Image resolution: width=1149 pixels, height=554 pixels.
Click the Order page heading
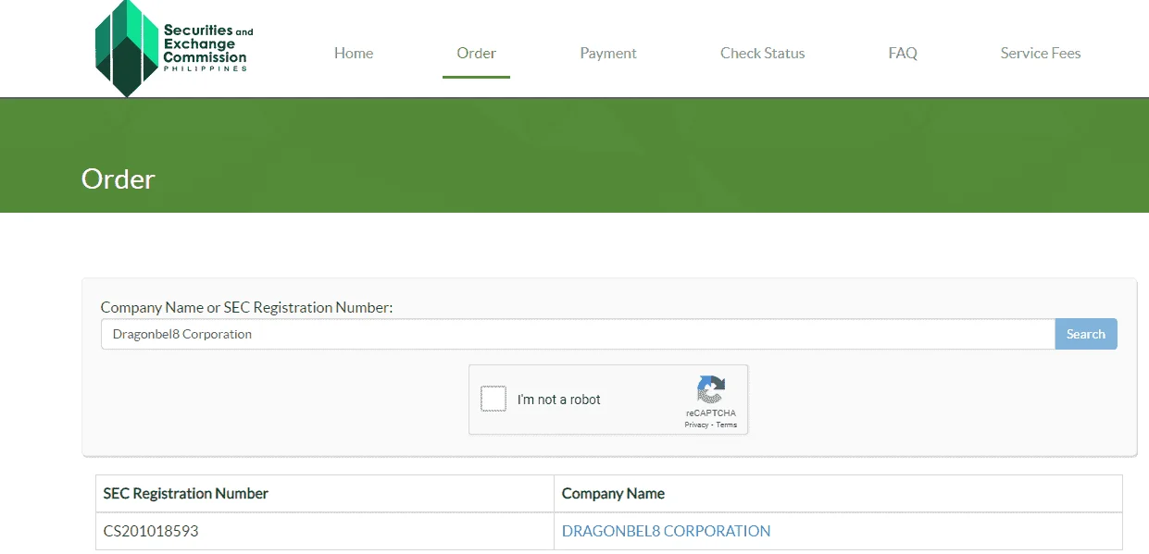pyautogui.click(x=119, y=179)
